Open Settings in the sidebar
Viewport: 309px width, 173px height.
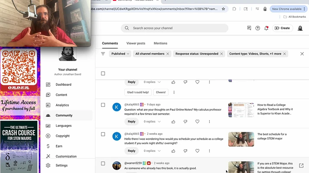pos(68,165)
